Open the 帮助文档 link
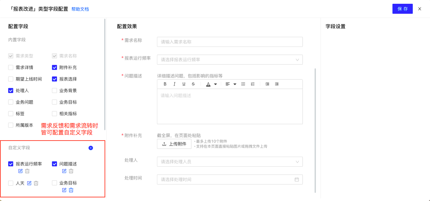The height and width of the screenshot is (201, 430). tap(80, 9)
